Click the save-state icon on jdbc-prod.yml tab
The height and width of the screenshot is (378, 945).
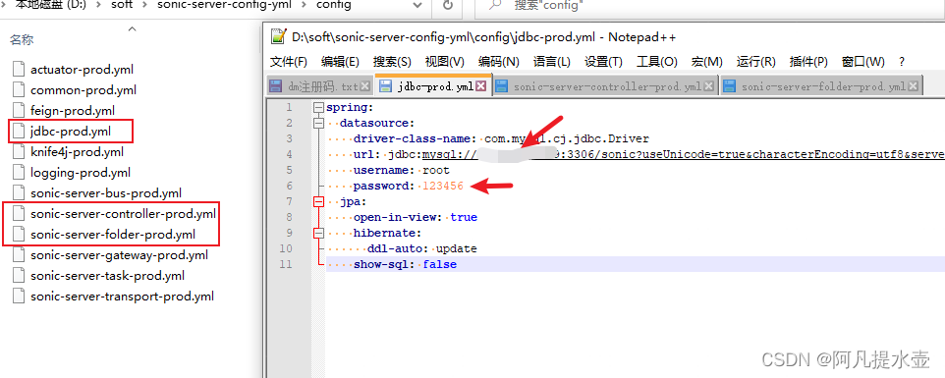coord(385,86)
